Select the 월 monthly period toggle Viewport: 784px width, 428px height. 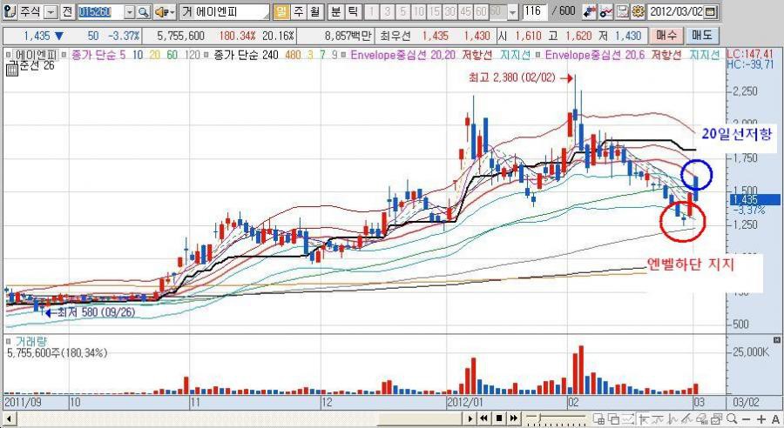315,12
